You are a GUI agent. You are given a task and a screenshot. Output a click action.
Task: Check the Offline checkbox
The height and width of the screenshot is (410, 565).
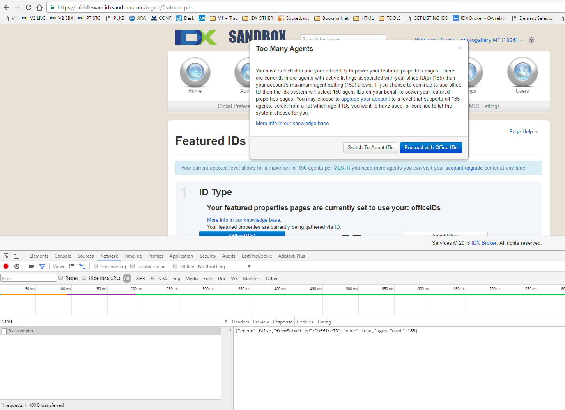(x=175, y=266)
